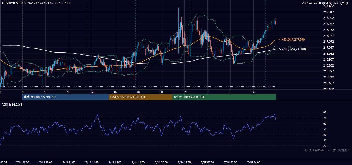Click price level 217.182 on the axis
The height and width of the screenshot is (165, 352).
328,30
